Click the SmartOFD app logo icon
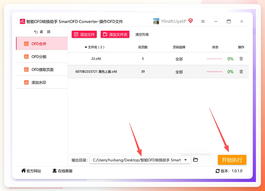The width and height of the screenshot is (265, 191). pyautogui.click(x=23, y=21)
